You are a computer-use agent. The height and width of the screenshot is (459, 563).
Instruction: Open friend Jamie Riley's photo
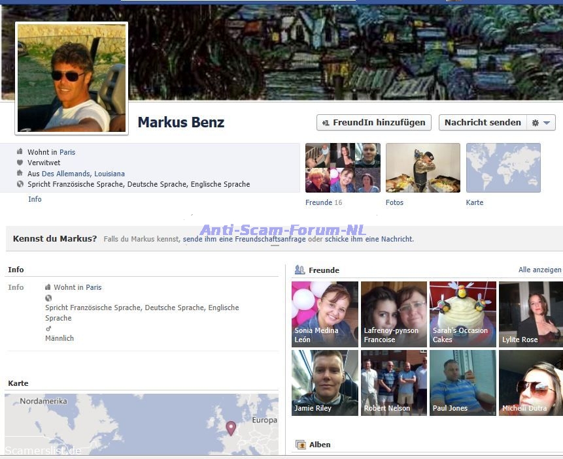[x=325, y=383]
